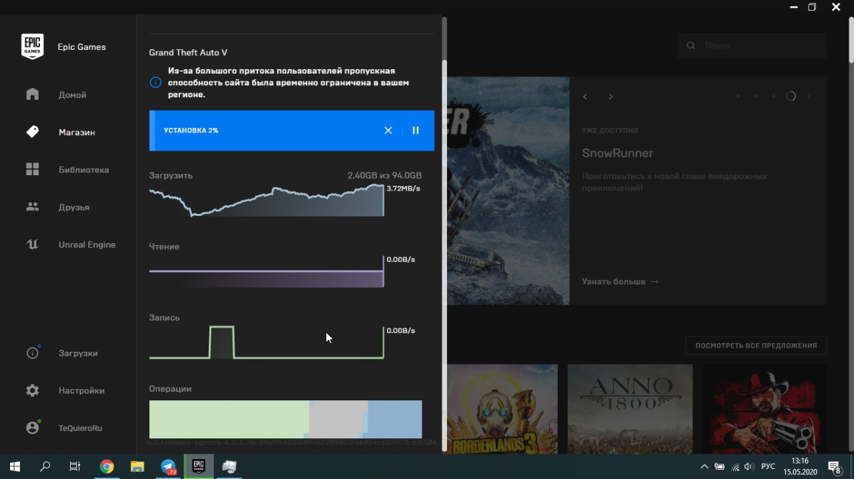Open the Домой home icon
This screenshot has width=854, height=479.
click(32, 94)
